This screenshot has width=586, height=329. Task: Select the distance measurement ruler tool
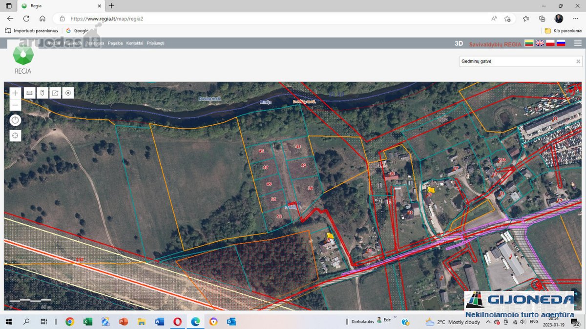(29, 93)
